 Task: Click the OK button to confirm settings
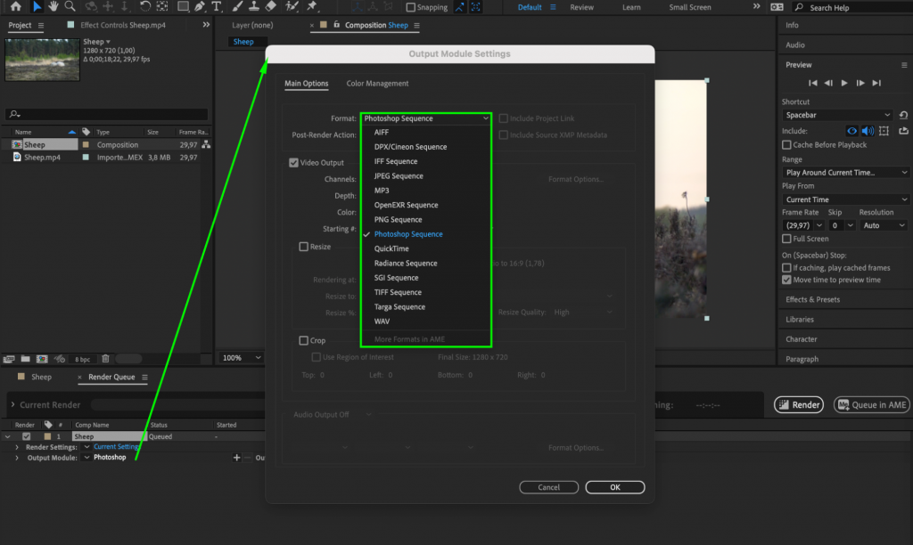click(x=614, y=487)
